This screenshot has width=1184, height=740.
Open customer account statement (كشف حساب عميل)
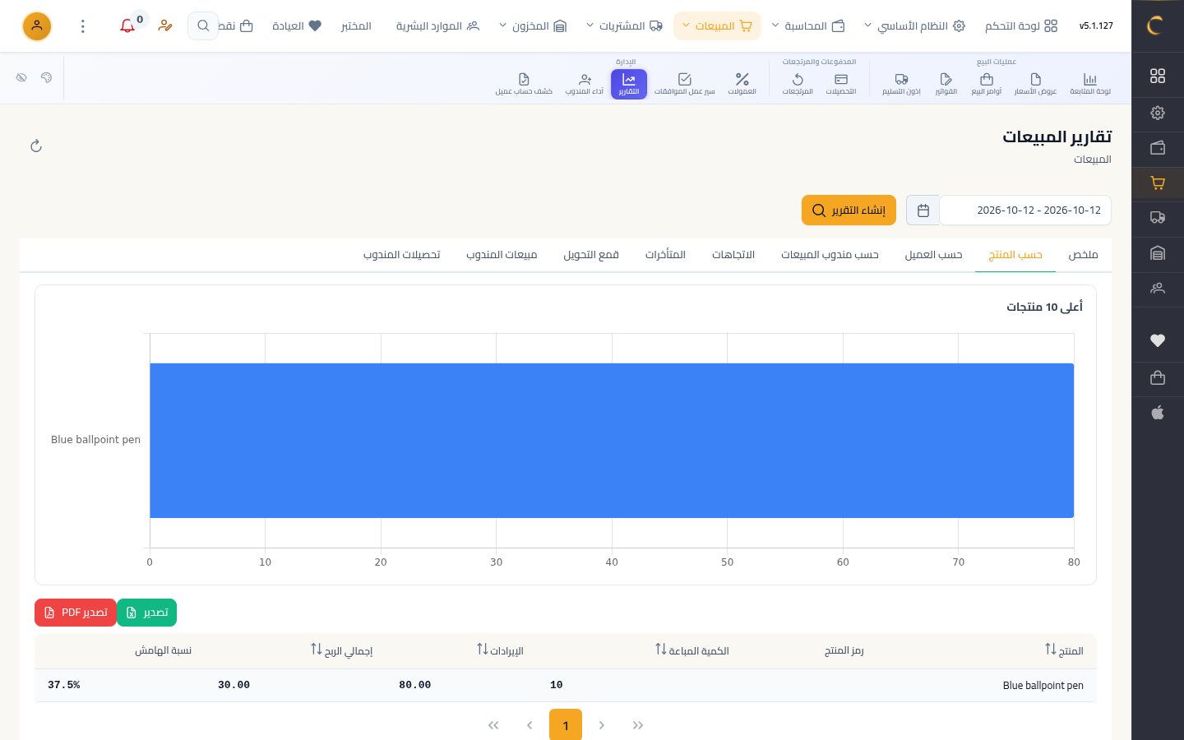[x=524, y=83]
